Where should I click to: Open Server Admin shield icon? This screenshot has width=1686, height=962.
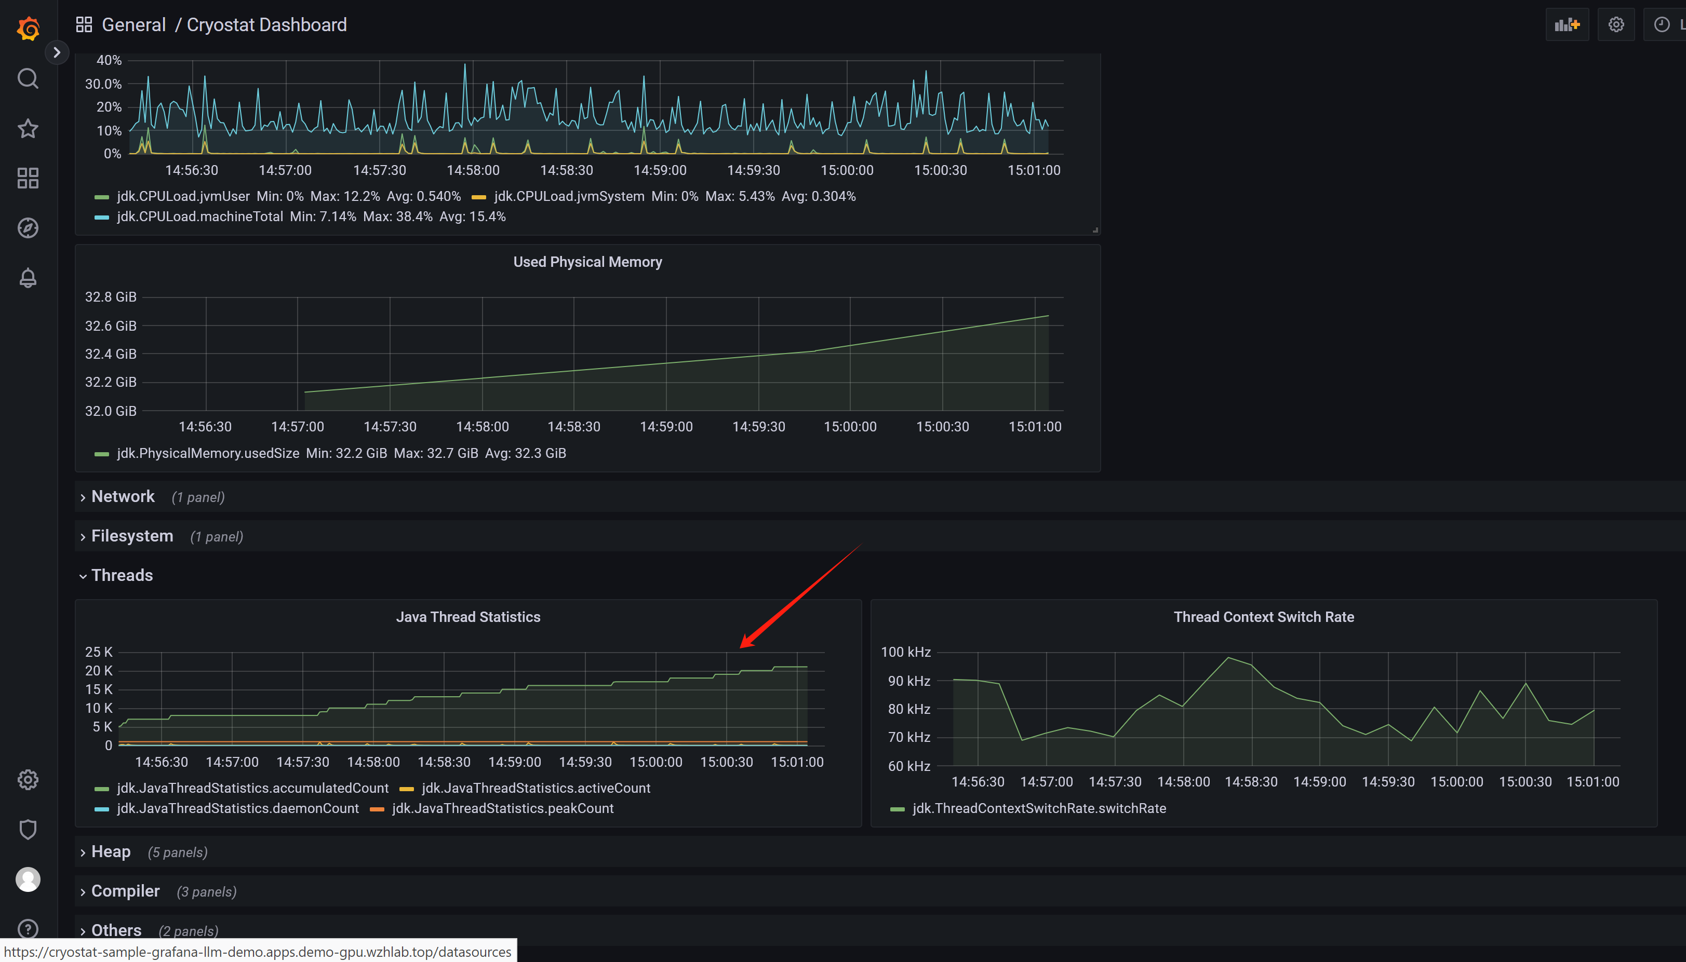[28, 829]
